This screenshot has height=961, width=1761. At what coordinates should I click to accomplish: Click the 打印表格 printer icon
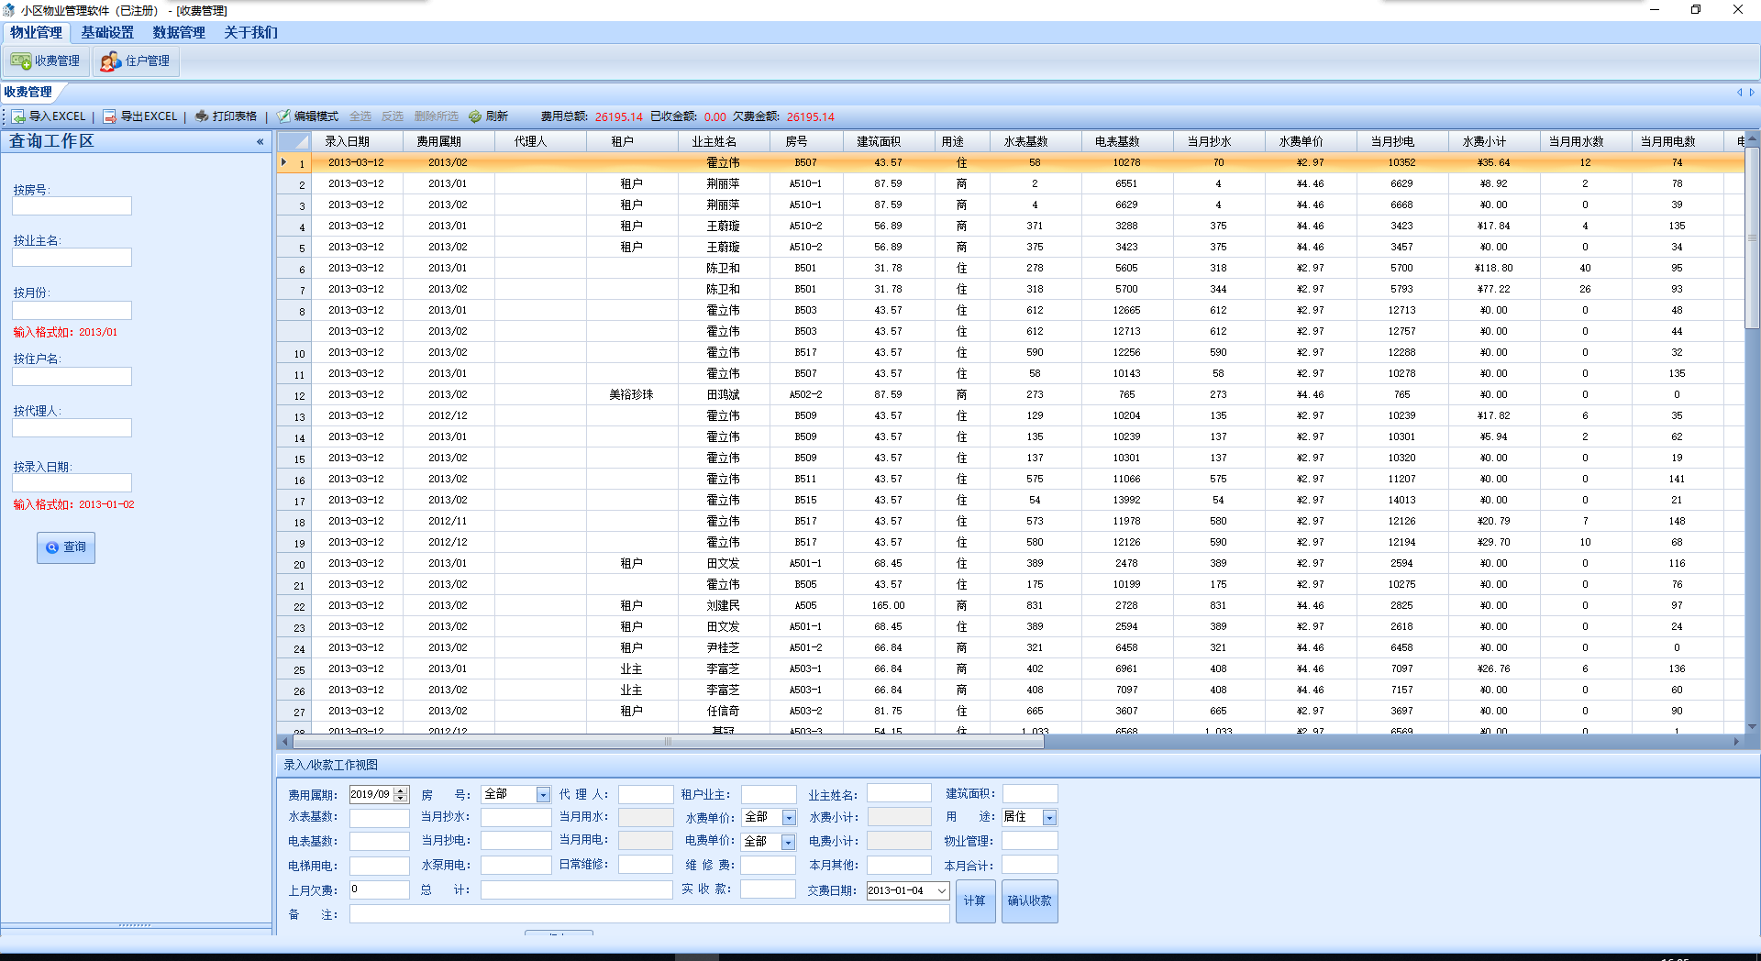202,116
